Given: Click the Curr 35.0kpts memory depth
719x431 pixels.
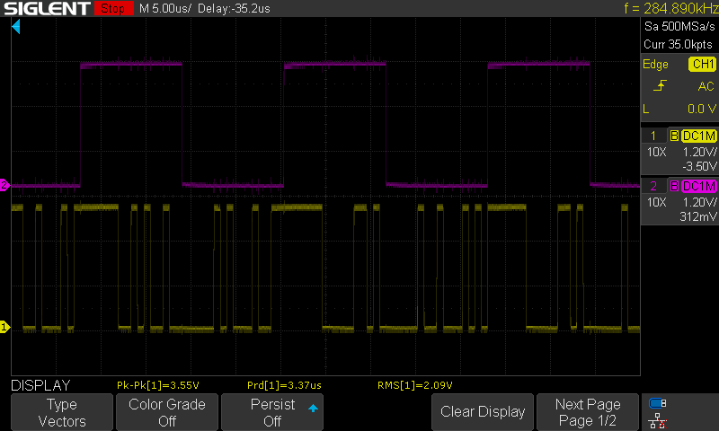Looking at the screenshot, I should [678, 44].
